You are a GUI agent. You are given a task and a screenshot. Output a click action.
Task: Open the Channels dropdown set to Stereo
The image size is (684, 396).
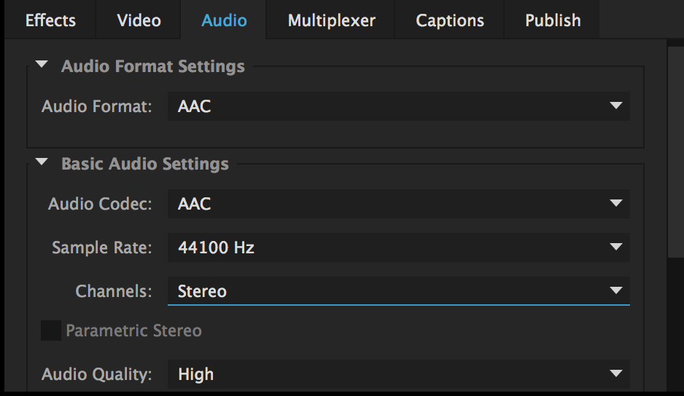pos(399,291)
